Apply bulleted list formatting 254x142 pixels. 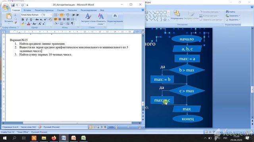click(x=56, y=15)
